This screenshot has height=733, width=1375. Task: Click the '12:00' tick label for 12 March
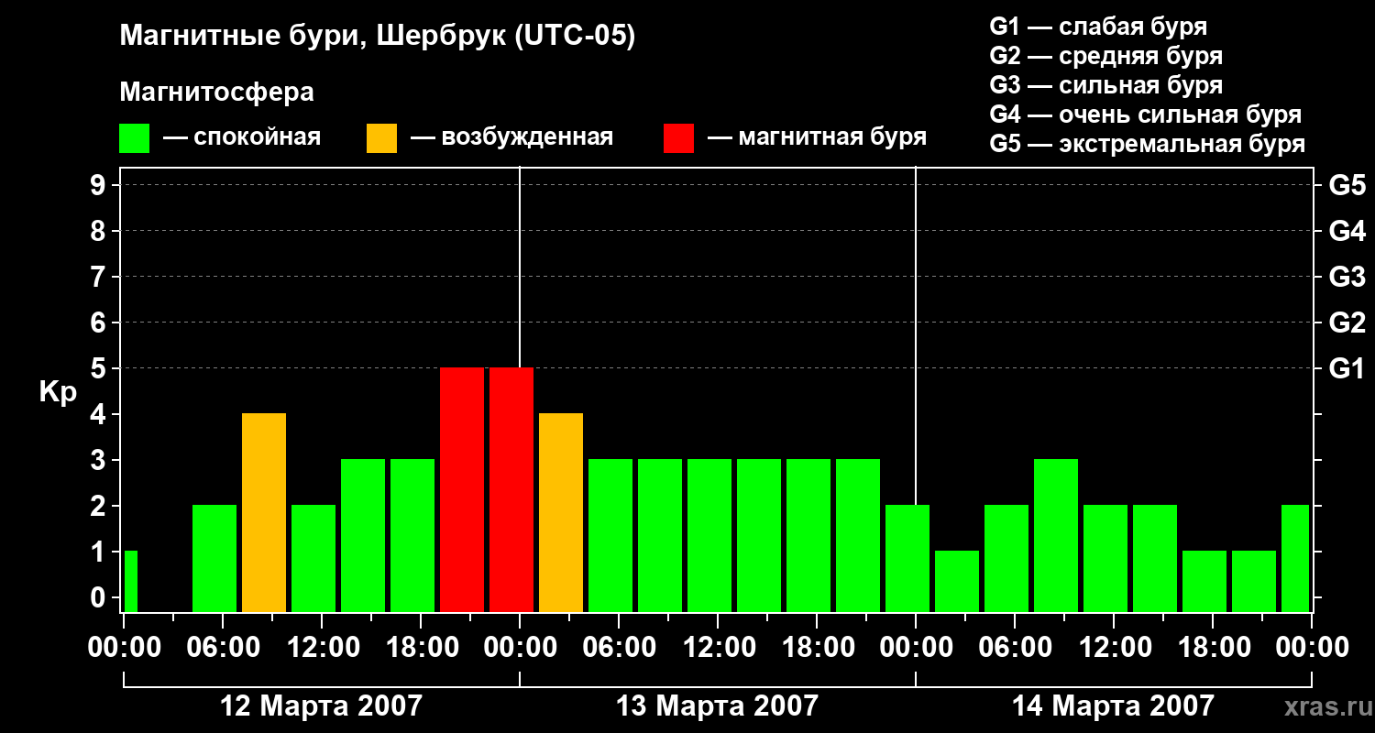coord(322,647)
